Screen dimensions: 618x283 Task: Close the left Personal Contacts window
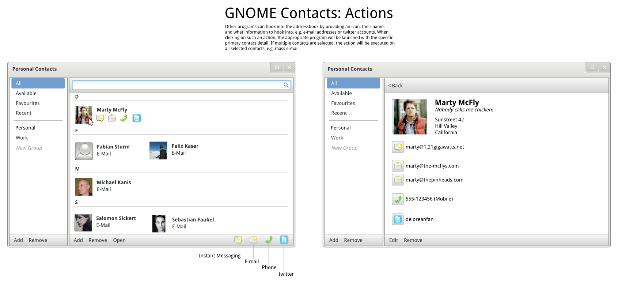(x=289, y=68)
